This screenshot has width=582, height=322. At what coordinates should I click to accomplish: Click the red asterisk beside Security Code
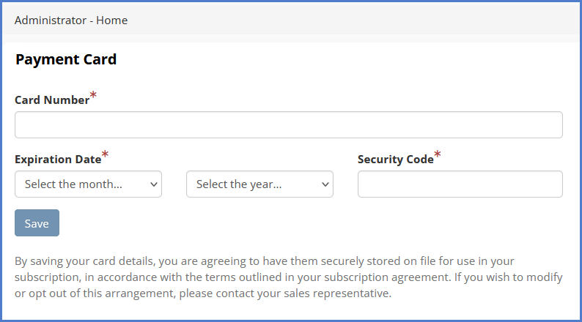point(438,154)
